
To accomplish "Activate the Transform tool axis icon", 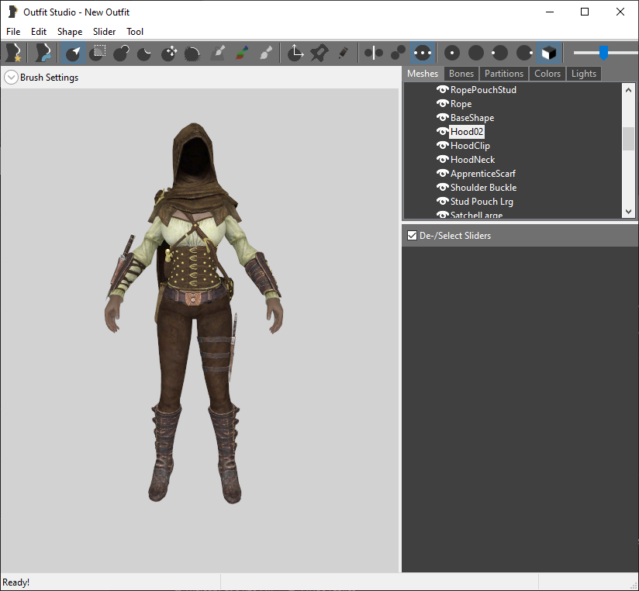I will coord(295,53).
